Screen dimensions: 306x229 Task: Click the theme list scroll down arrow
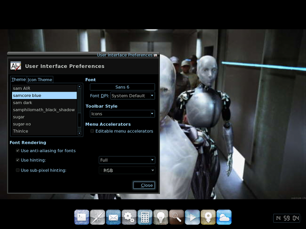[x=79, y=133]
